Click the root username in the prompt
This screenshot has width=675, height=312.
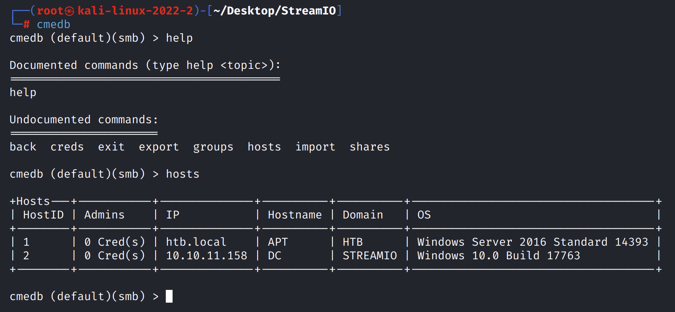tap(50, 11)
